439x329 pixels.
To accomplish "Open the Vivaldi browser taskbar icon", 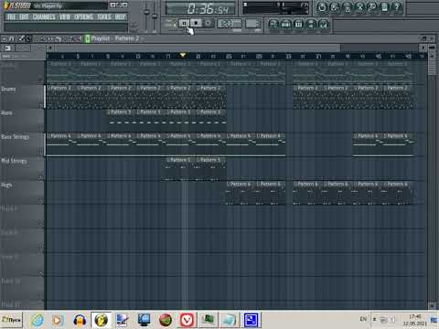I will coord(187,320).
